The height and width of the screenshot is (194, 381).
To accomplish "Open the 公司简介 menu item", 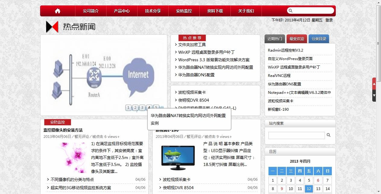I will click(x=91, y=11).
